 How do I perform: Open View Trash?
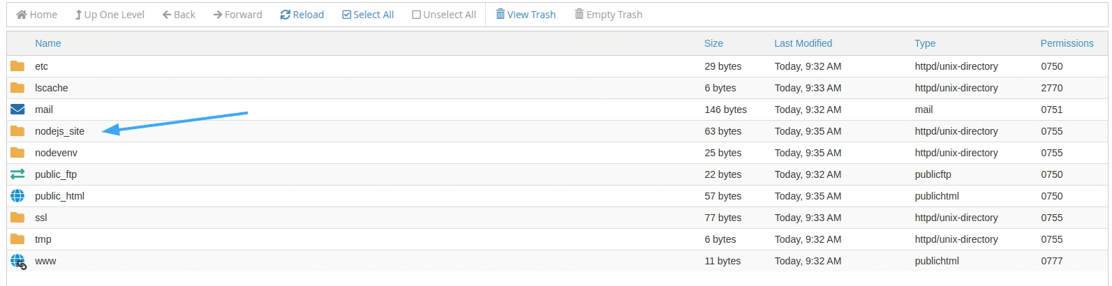click(x=526, y=15)
